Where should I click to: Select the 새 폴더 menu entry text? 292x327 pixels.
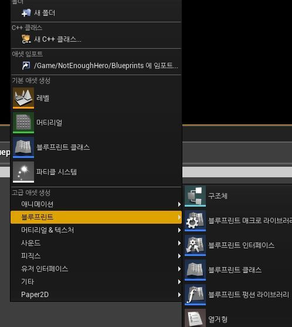[x=45, y=13]
